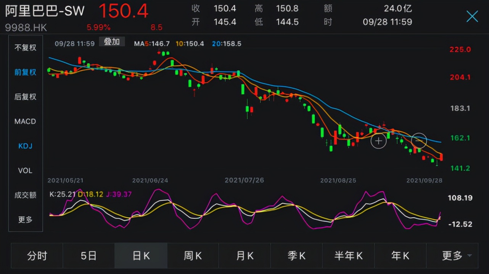
Task: Select the 后复权 price adjustment mode
Action: (x=24, y=97)
